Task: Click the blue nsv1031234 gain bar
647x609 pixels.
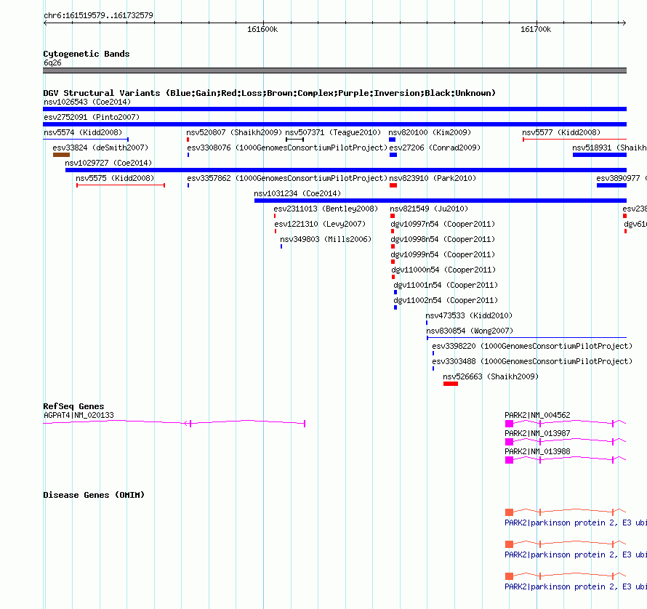Action: [441, 201]
